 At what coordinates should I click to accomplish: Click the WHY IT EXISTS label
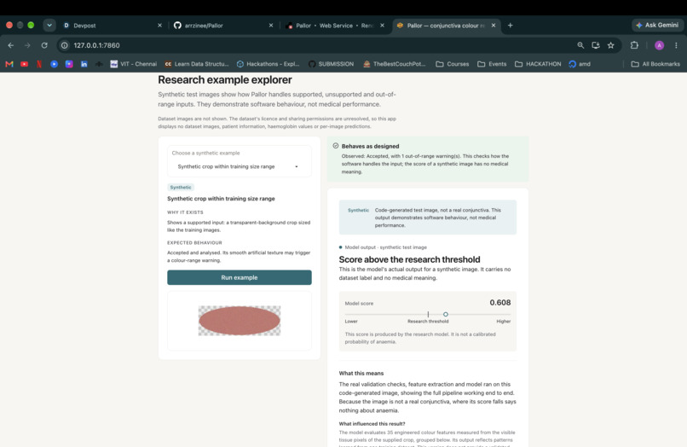click(185, 212)
